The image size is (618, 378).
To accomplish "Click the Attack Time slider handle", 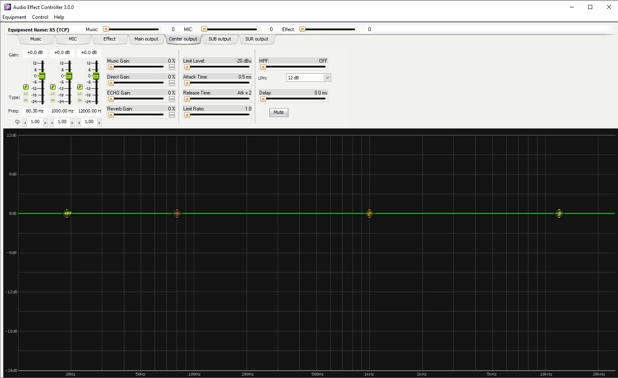I will click(x=187, y=83).
